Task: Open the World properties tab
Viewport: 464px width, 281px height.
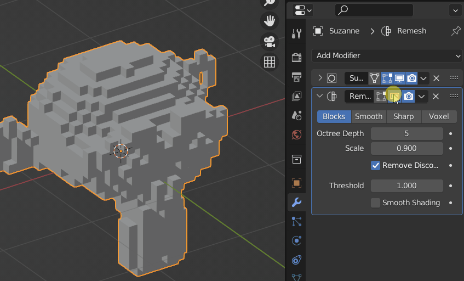Action: tap(296, 134)
